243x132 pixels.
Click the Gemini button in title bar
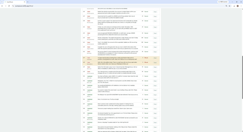click(223, 2)
